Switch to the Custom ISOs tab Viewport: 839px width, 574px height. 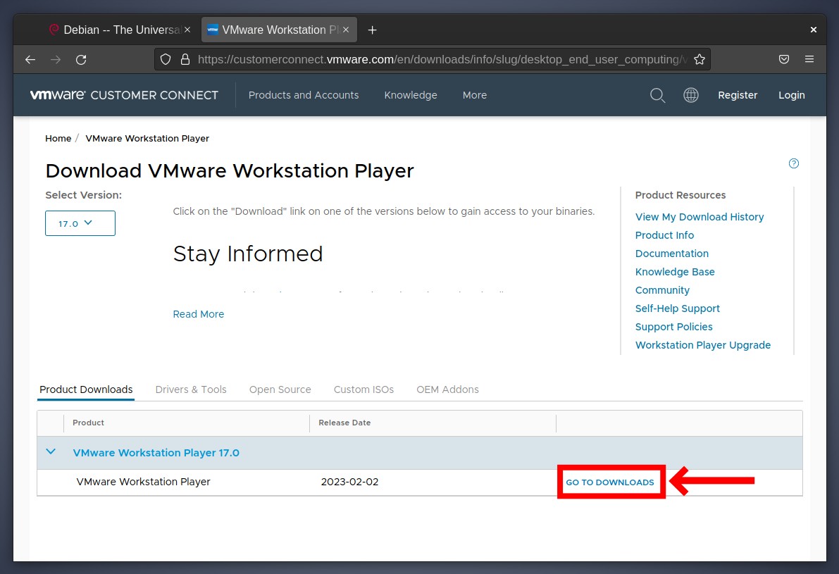click(364, 389)
